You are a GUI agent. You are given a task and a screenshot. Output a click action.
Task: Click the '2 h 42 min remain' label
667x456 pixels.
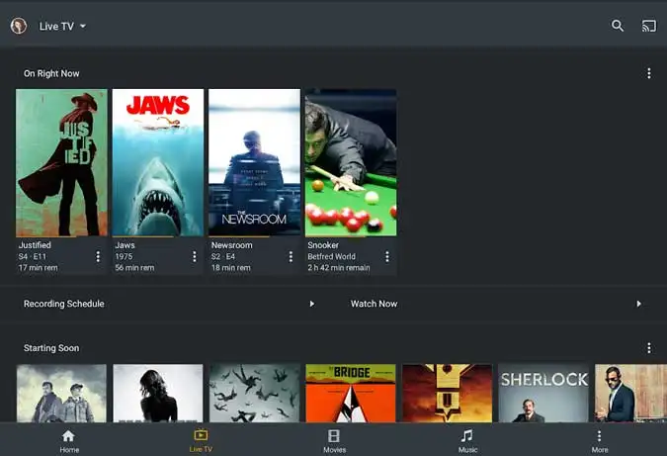339,268
